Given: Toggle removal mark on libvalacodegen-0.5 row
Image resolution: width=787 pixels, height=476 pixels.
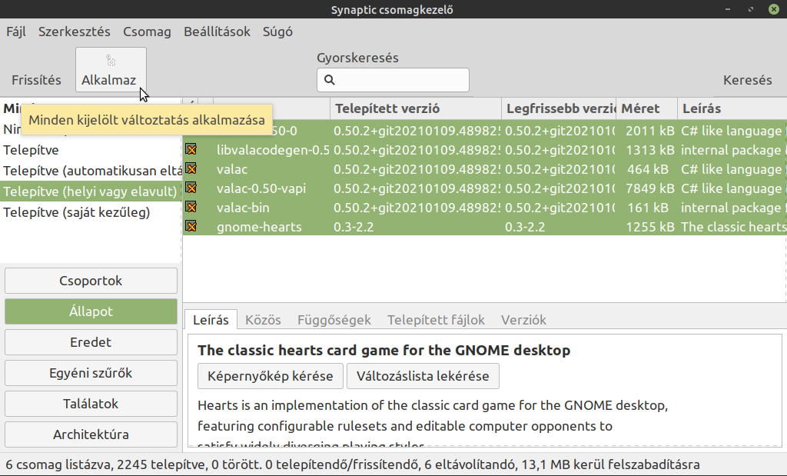Looking at the screenshot, I should (x=191, y=149).
